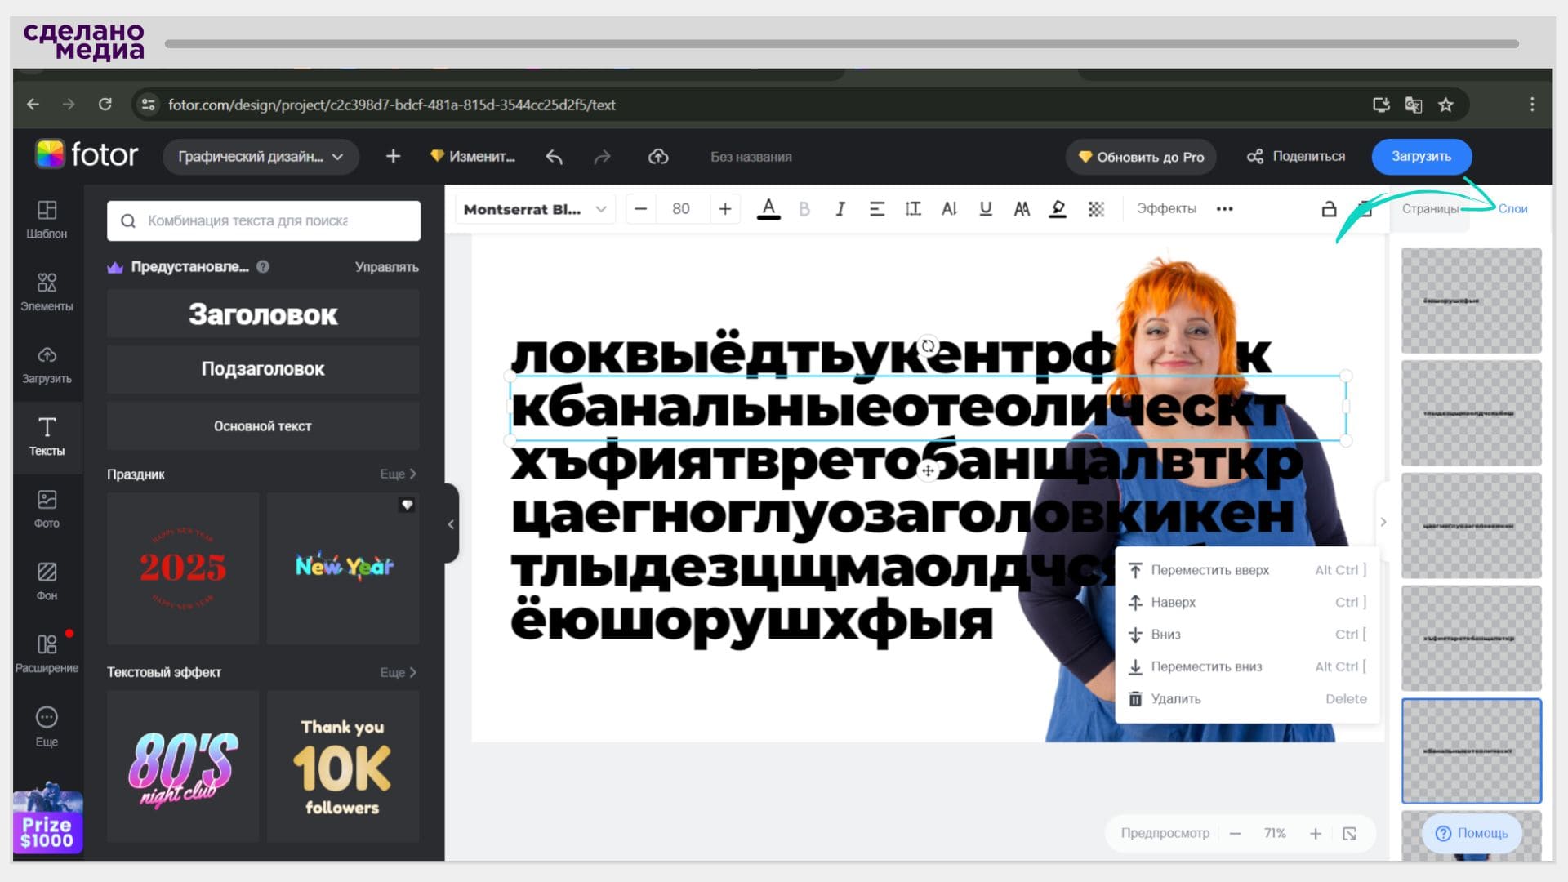Toggle italic formatting
This screenshot has width=1568, height=882.
[x=840, y=209]
